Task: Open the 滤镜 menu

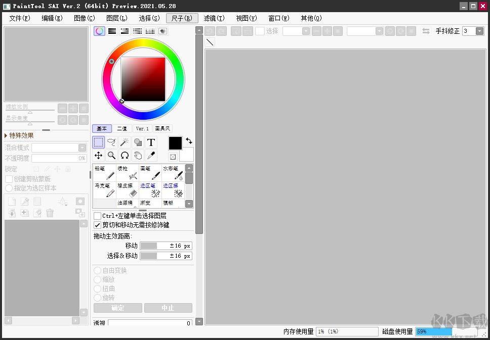Action: click(214, 18)
